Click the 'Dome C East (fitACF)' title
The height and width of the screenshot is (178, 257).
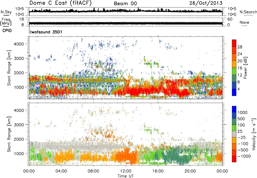(60, 3)
